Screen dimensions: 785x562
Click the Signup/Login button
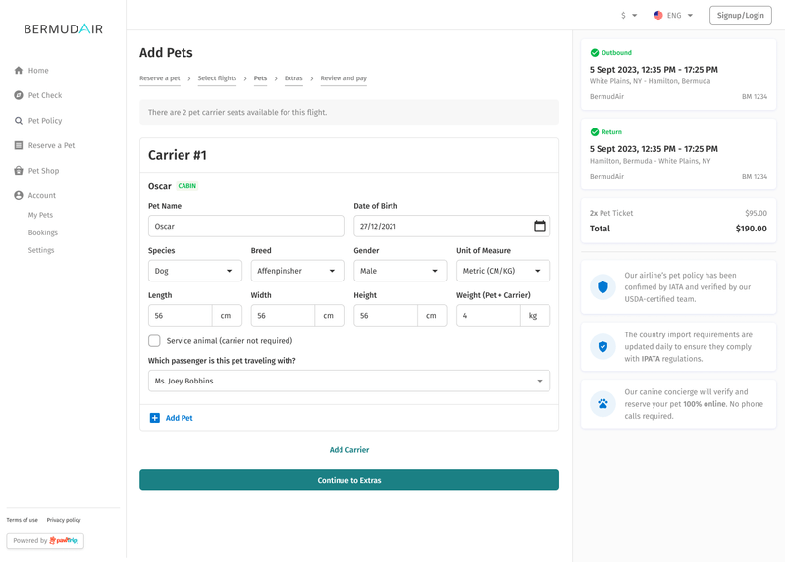[740, 16]
